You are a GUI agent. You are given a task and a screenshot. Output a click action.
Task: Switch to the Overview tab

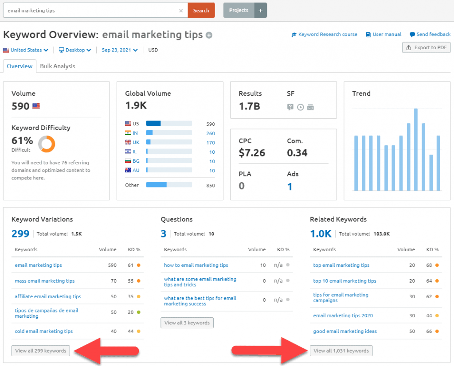pyautogui.click(x=20, y=66)
